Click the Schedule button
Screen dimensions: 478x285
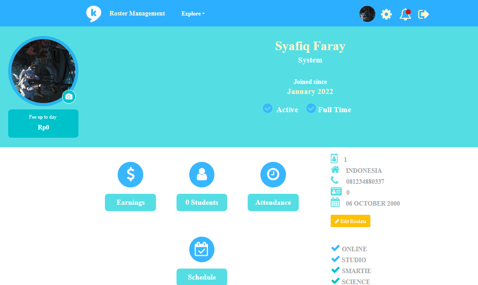(x=202, y=277)
